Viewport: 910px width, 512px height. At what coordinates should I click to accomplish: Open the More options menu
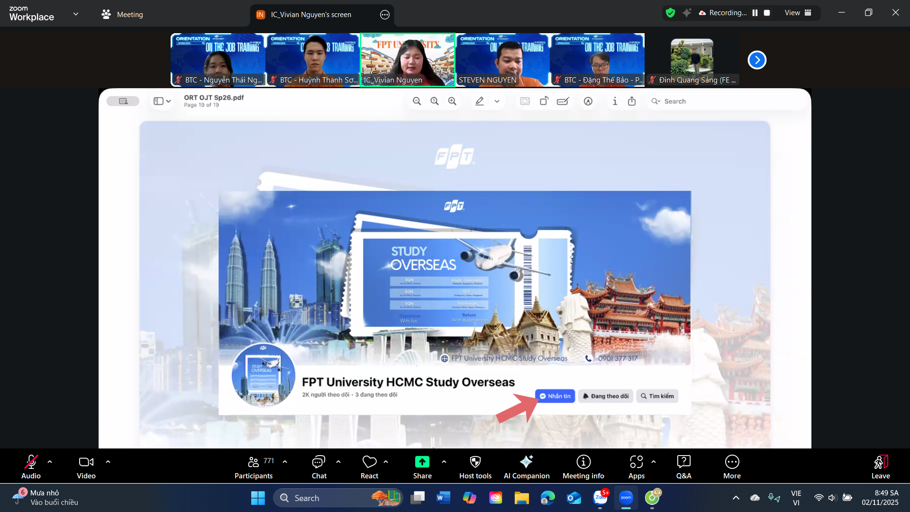pos(732,467)
